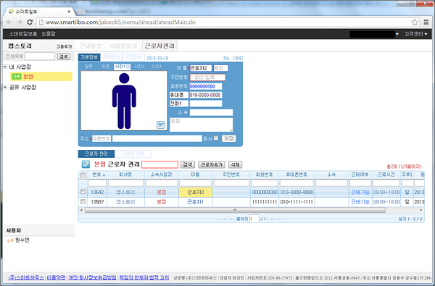Viewport: 435px width, 286px height.
Task: Open the 기본정보 tab
Action: coord(89,57)
